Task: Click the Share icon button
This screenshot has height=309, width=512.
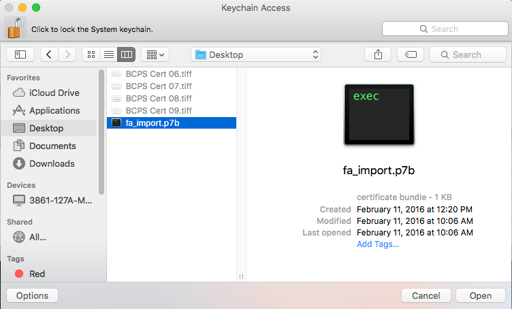Action: coord(378,54)
